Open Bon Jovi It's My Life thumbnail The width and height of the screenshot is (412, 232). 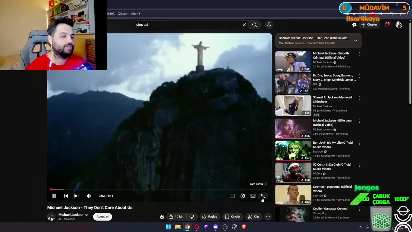[x=293, y=150]
